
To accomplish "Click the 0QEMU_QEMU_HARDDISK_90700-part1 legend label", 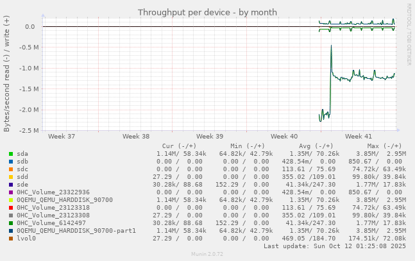I will point(76,231).
